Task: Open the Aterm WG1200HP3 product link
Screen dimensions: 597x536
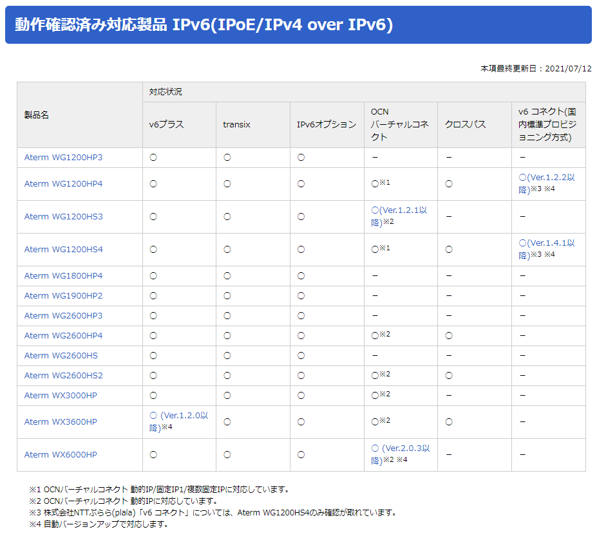Action: tap(63, 158)
